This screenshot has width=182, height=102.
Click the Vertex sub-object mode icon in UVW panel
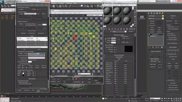[x=73, y=79]
